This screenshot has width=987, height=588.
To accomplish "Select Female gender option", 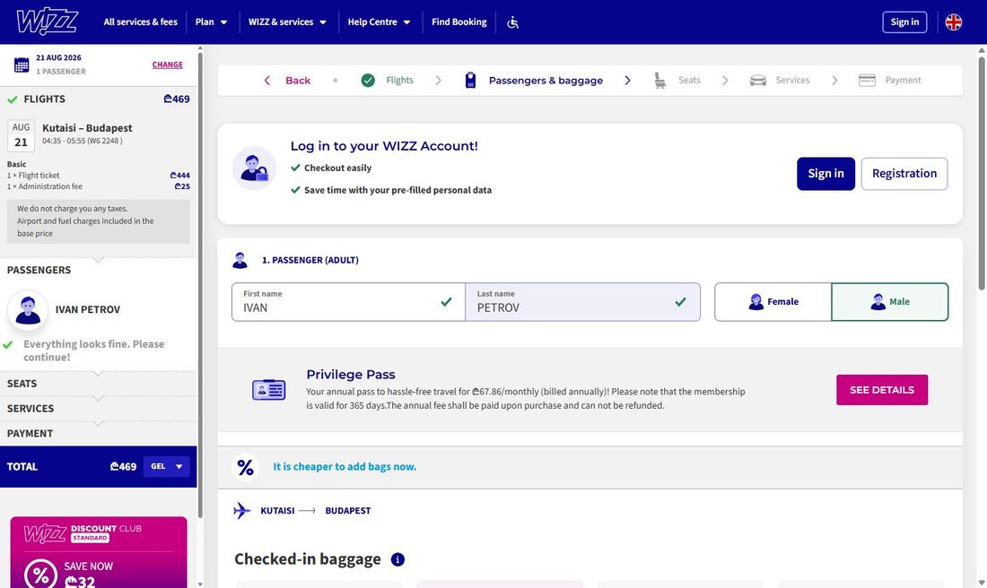I will pyautogui.click(x=773, y=302).
